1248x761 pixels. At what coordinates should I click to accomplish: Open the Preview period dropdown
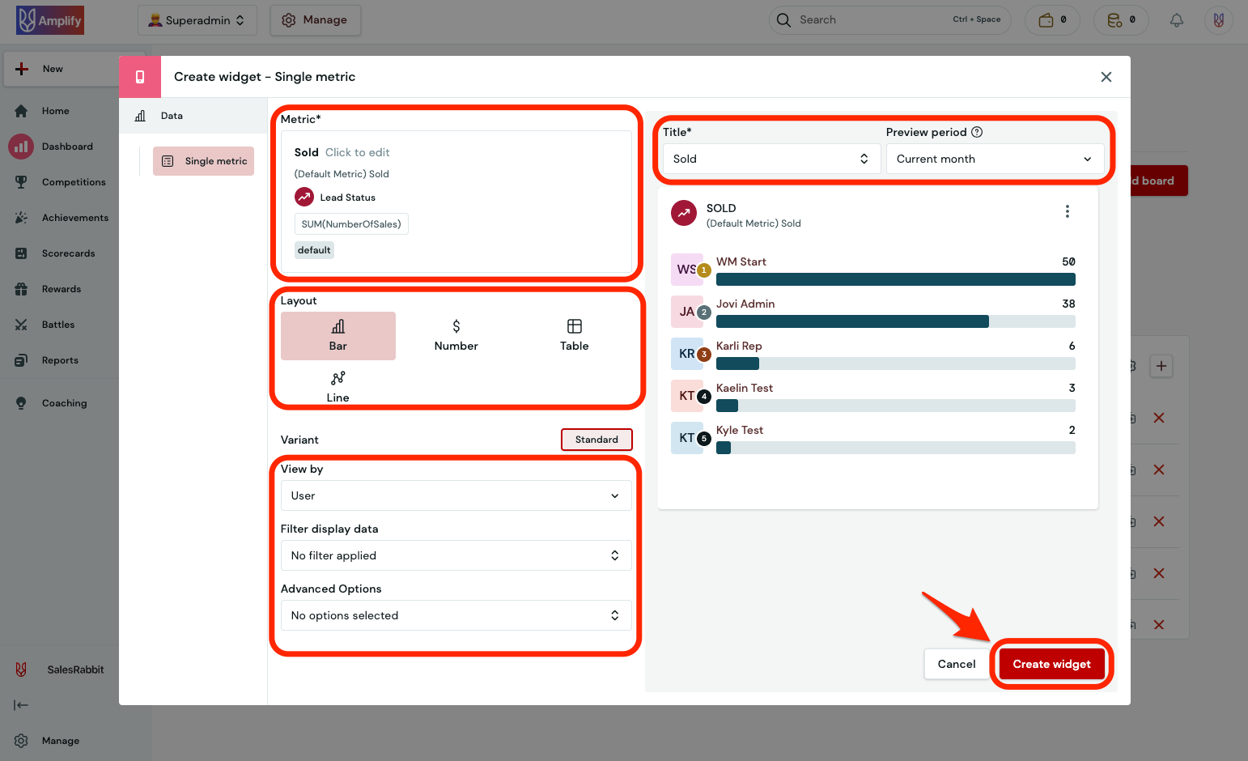point(995,159)
